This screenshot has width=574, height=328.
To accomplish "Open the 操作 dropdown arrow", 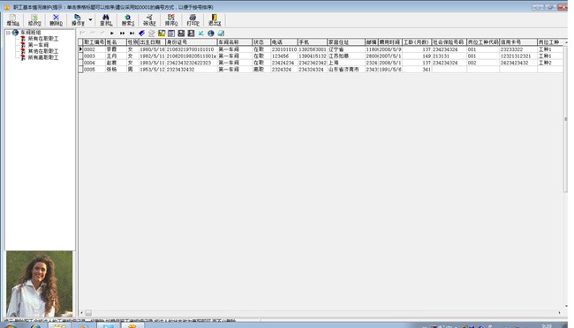I will tap(90, 19).
